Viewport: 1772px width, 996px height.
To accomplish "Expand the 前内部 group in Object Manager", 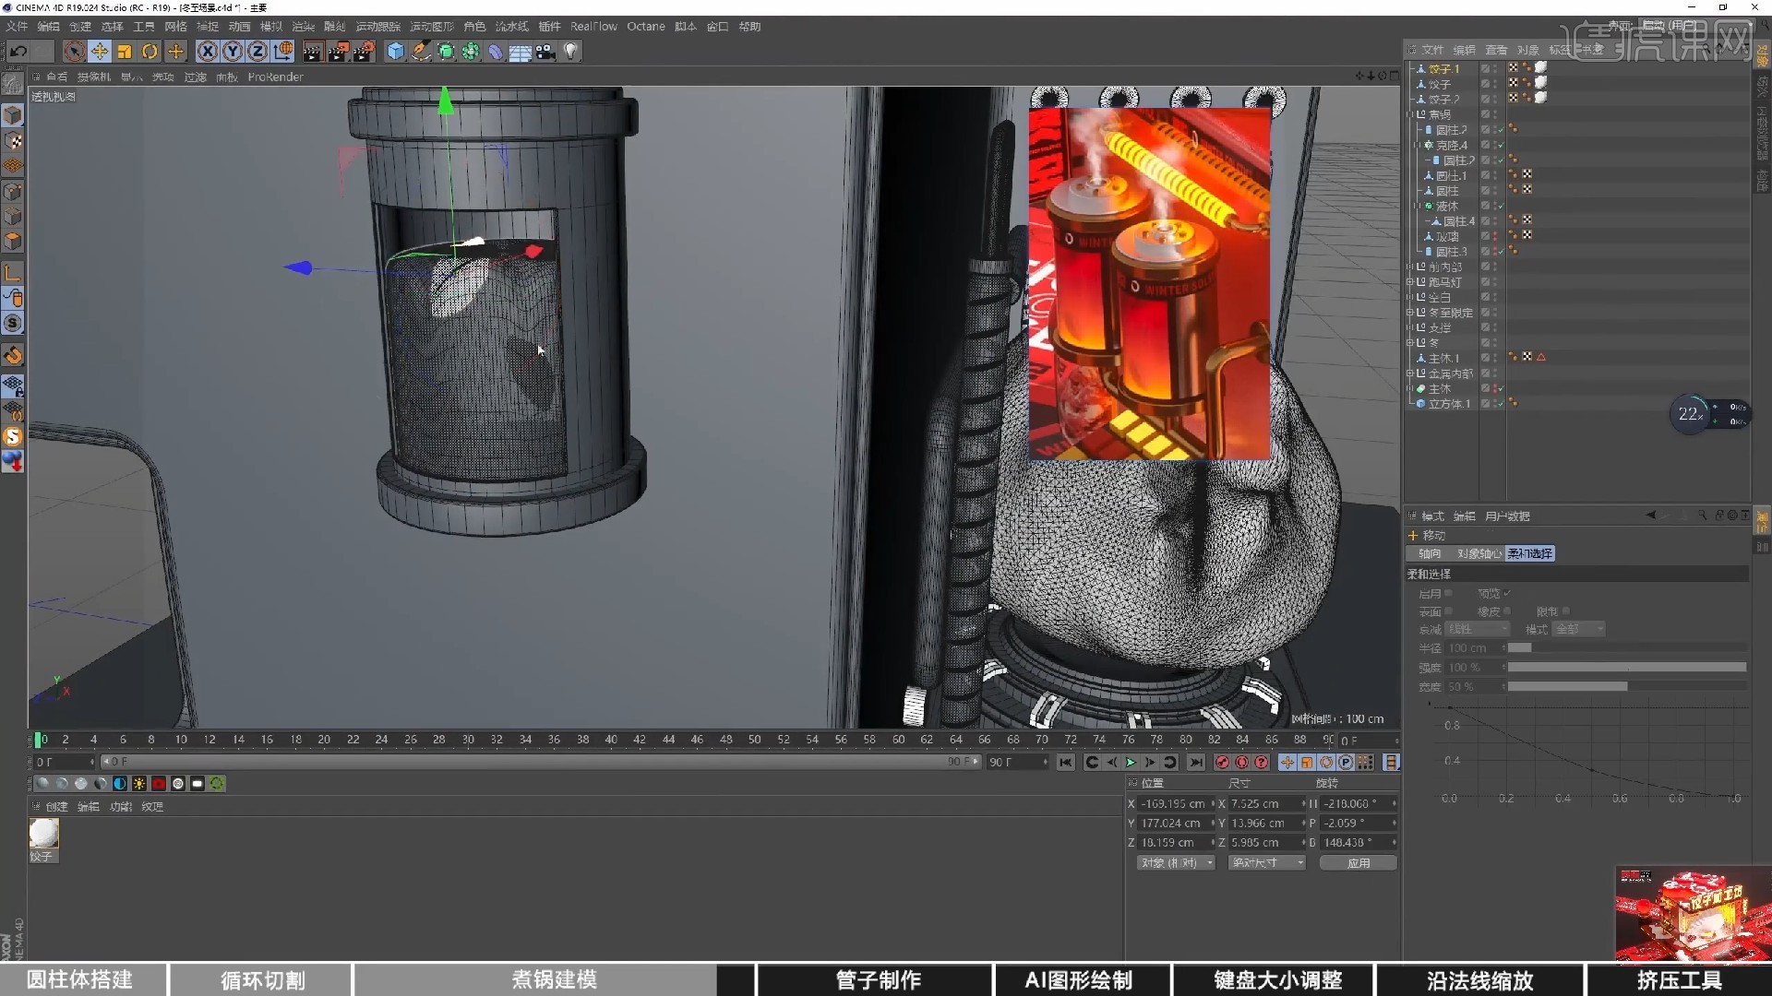I will pyautogui.click(x=1410, y=267).
